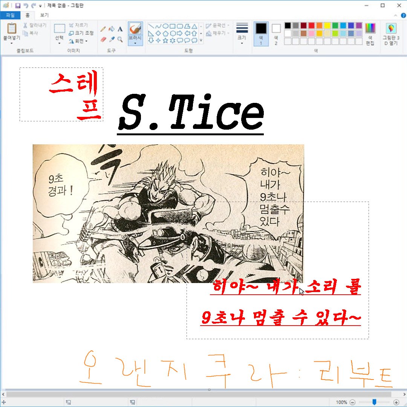407x407 pixels.
Task: Click scroll right arrow at bottom
Action: (x=404, y=395)
